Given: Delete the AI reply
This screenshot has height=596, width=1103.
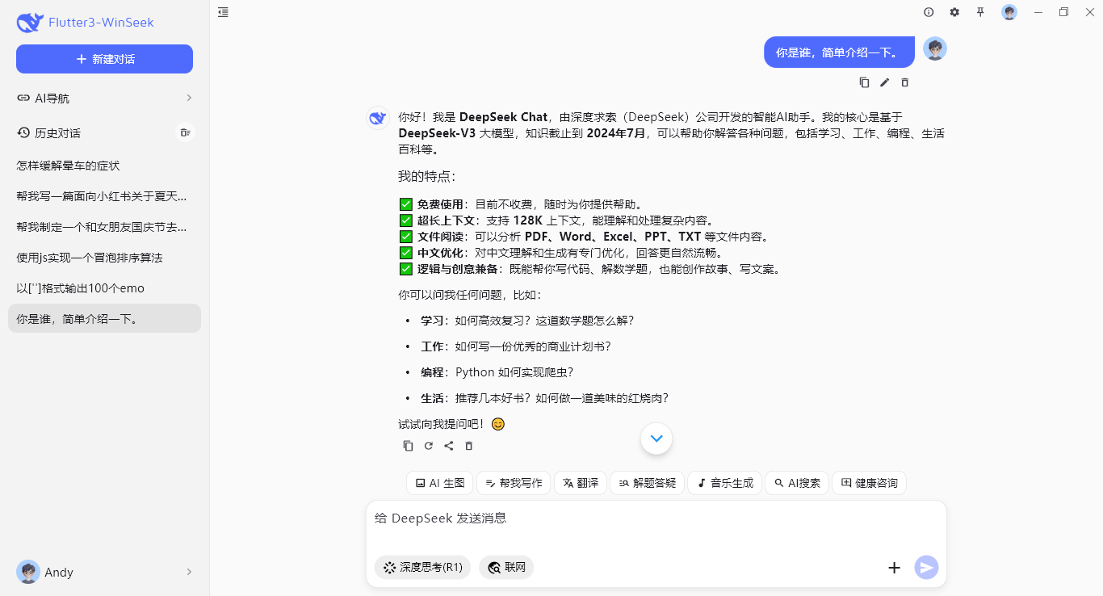Looking at the screenshot, I should [468, 446].
